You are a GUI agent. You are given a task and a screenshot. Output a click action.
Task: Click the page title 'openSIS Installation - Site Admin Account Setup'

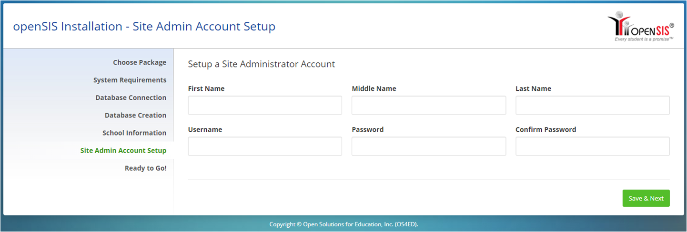click(144, 27)
